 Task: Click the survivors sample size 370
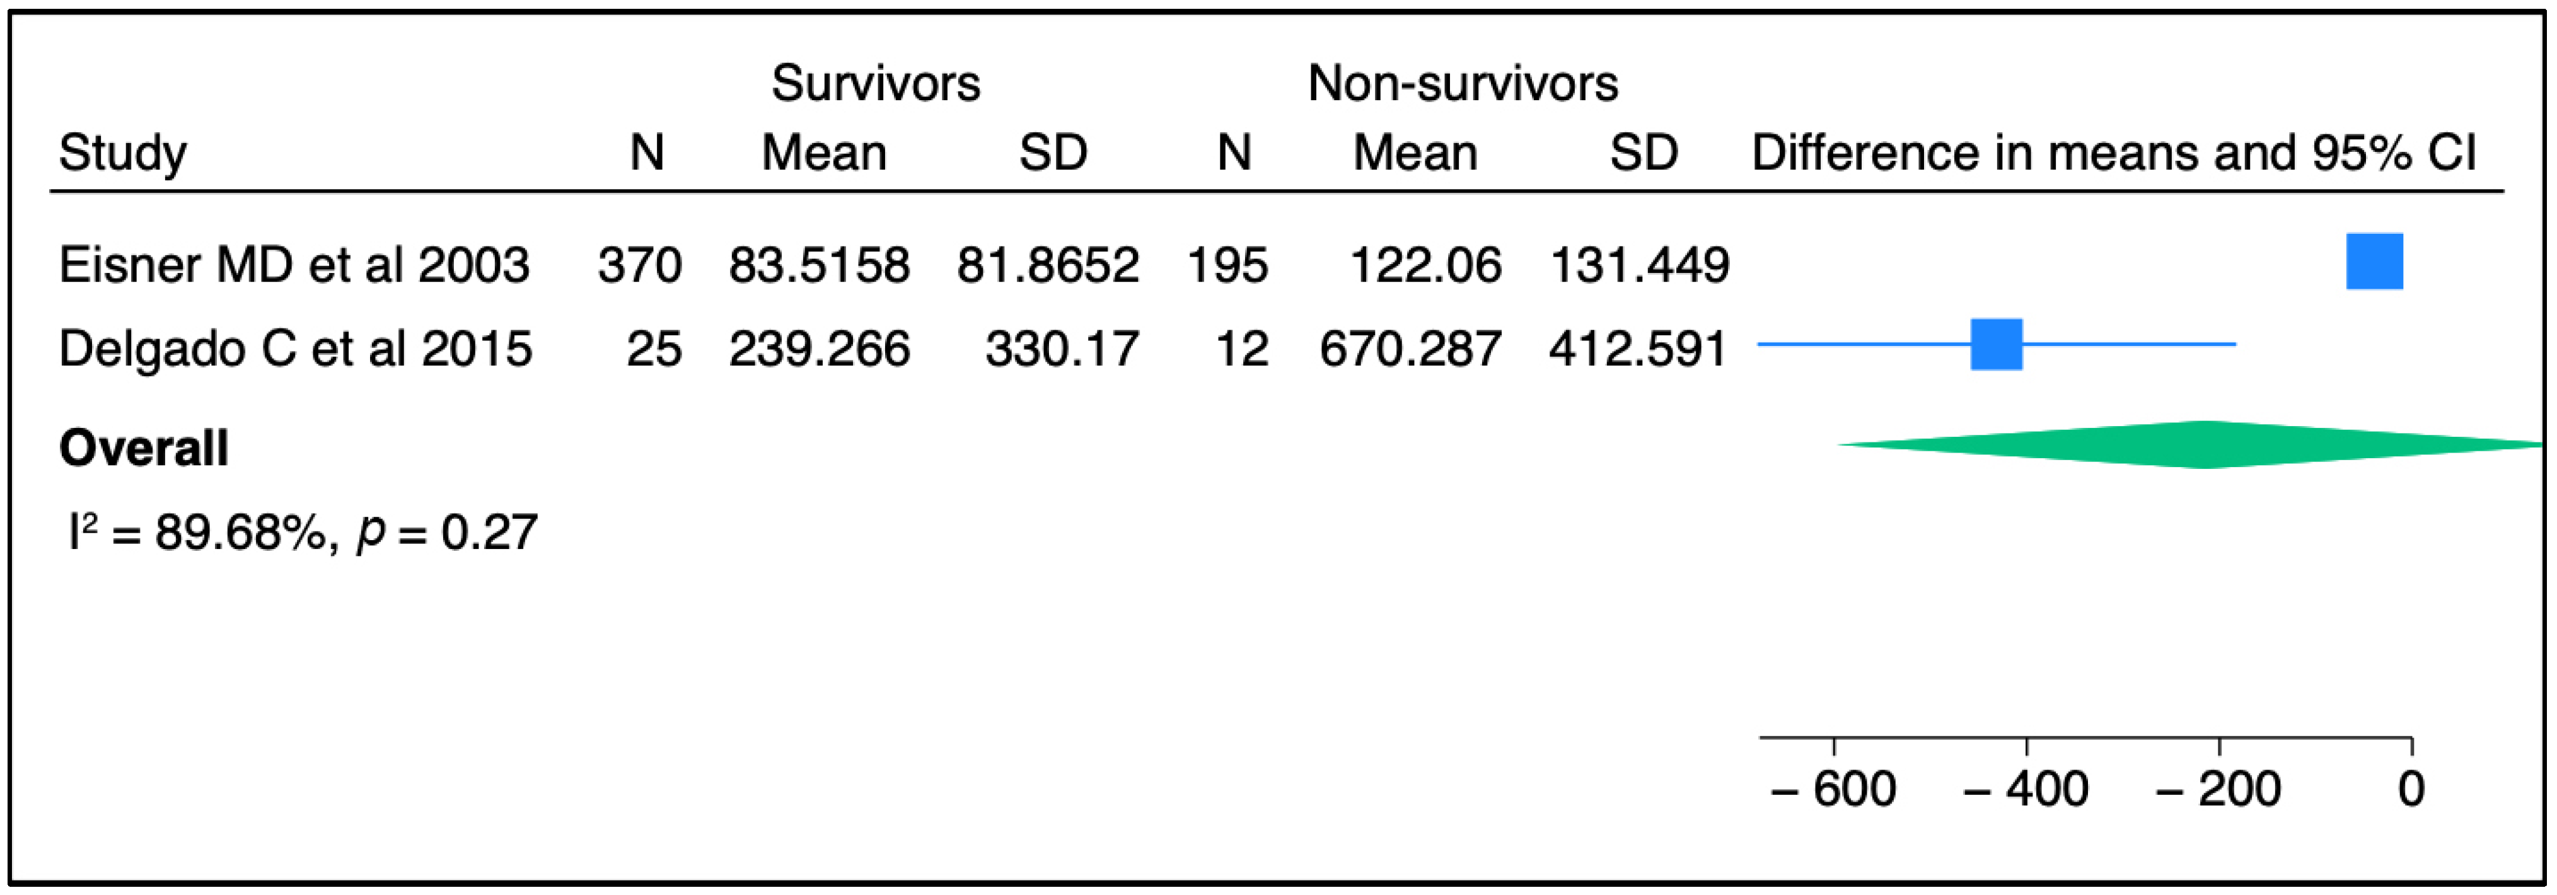click(639, 265)
